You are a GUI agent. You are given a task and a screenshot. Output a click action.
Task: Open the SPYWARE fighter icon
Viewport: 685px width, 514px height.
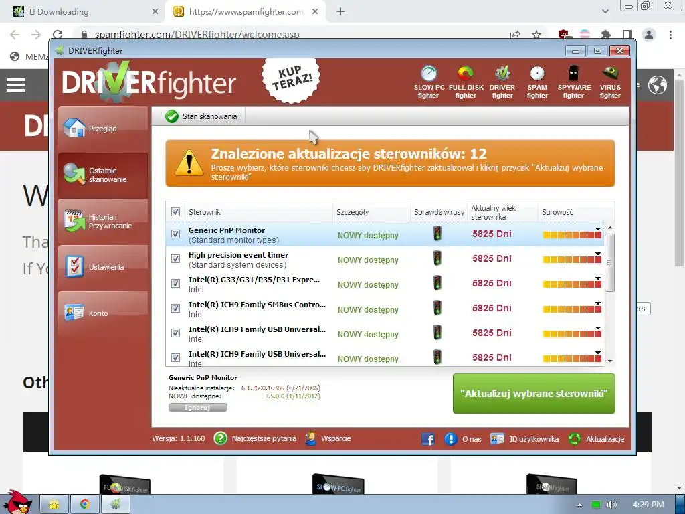click(574, 82)
